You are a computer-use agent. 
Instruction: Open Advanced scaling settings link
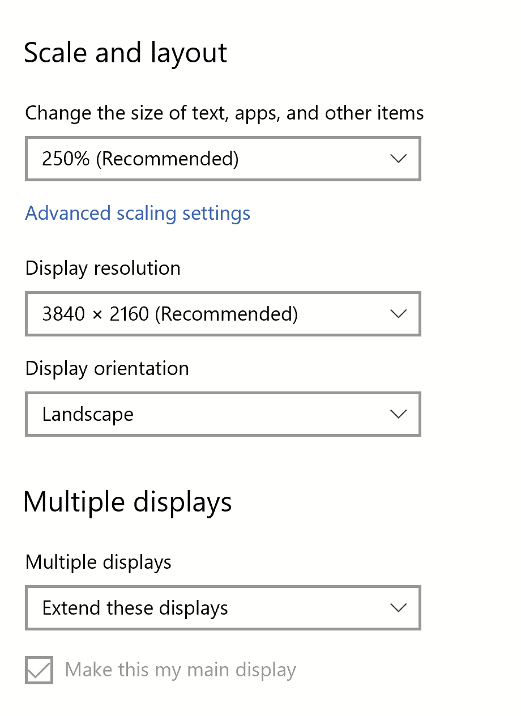[x=138, y=214]
